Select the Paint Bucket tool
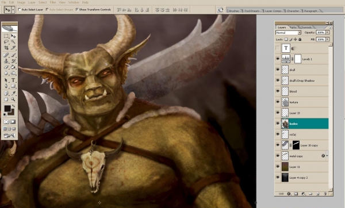Screen dimensions: 345x208 point(13,67)
